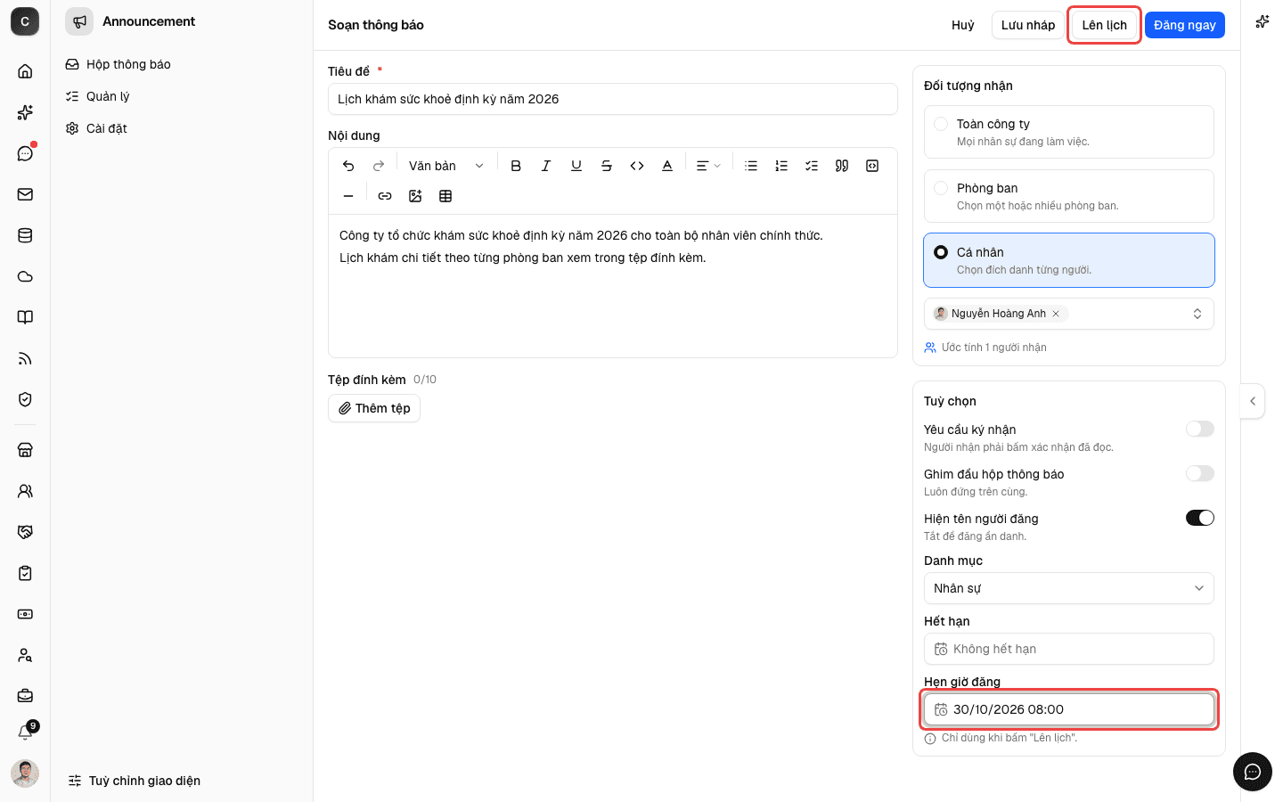This screenshot has height=802, width=1283.
Task: Open the support chat bubble
Action: (1253, 772)
